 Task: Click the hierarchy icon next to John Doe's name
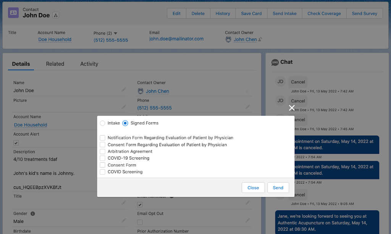tap(56, 16)
